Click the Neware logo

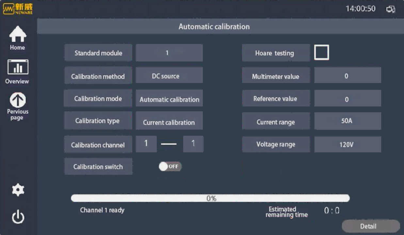point(18,9)
